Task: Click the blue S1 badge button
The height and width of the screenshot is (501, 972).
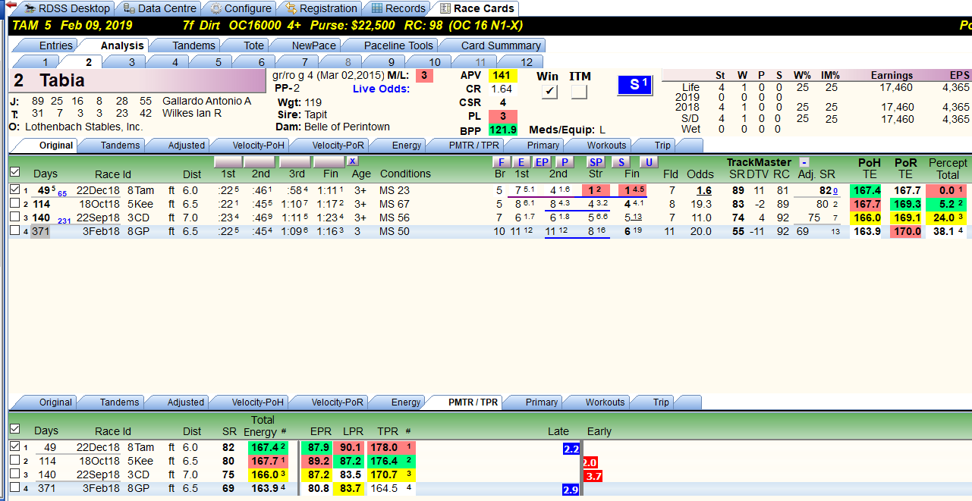Action: click(x=634, y=85)
